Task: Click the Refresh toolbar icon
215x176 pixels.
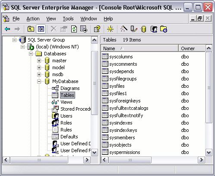Action: pyautogui.click(x=74, y=29)
